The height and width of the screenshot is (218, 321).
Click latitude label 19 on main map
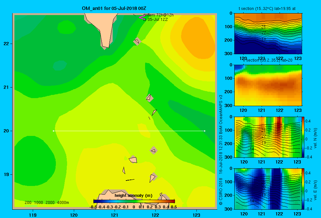pyautogui.click(x=6, y=174)
